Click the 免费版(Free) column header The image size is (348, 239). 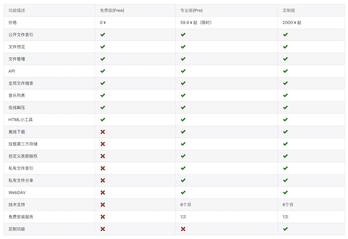pos(112,10)
